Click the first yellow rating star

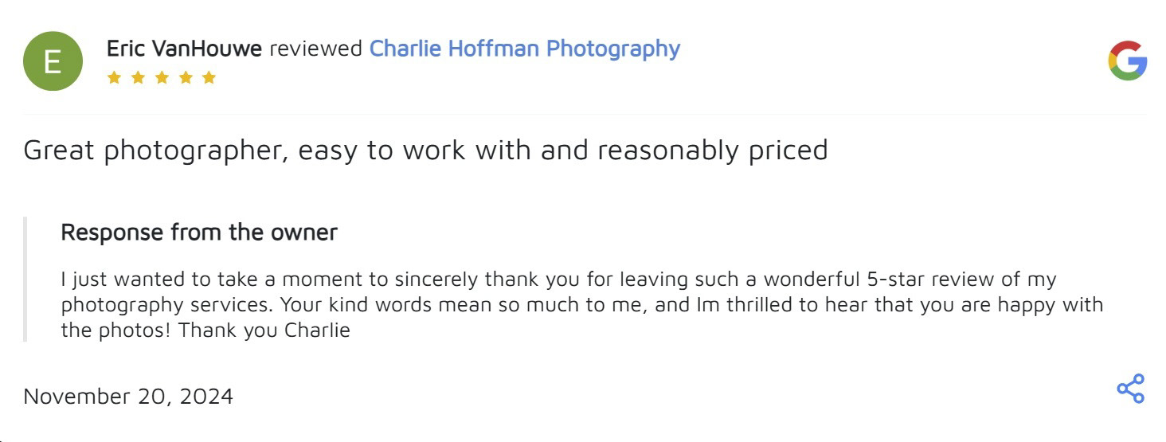click(x=114, y=77)
